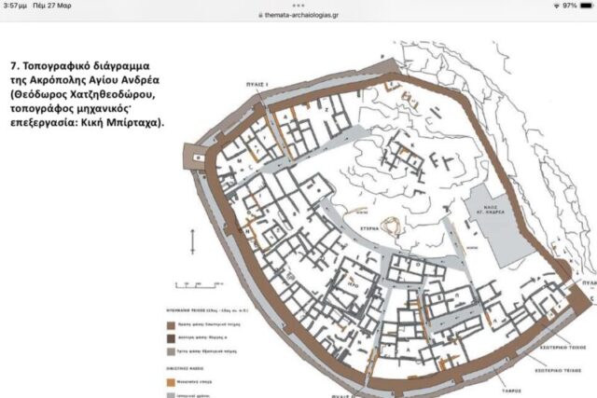This screenshot has width=597, height=398.
Task: Click the caption line '(Θεόδωρος Χατζηθεοδώρου,'
Action: 83,94
